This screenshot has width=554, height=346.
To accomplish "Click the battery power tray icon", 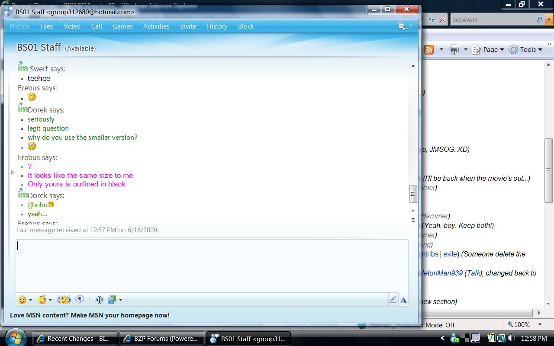I will [x=492, y=338].
